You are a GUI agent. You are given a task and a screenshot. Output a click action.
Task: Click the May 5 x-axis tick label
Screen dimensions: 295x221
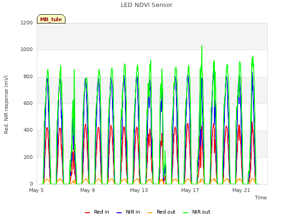tap(36, 190)
